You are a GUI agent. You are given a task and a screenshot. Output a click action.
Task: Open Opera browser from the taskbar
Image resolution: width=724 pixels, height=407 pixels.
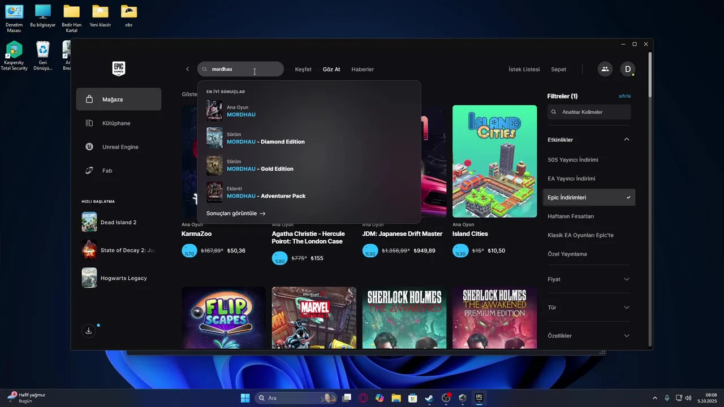(x=363, y=398)
